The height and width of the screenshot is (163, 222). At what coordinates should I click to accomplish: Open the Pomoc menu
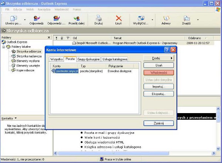tap(77, 10)
